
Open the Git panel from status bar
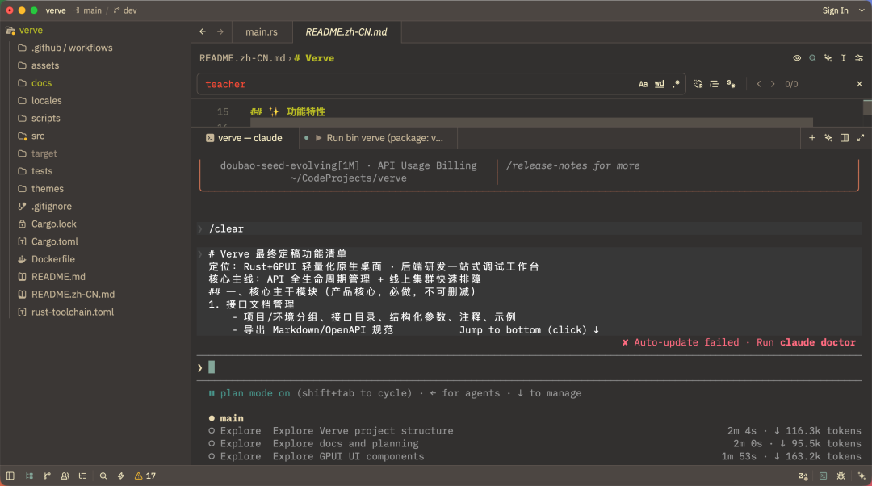click(x=48, y=476)
